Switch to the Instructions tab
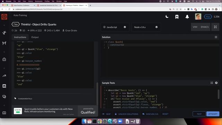 [x=20, y=37]
